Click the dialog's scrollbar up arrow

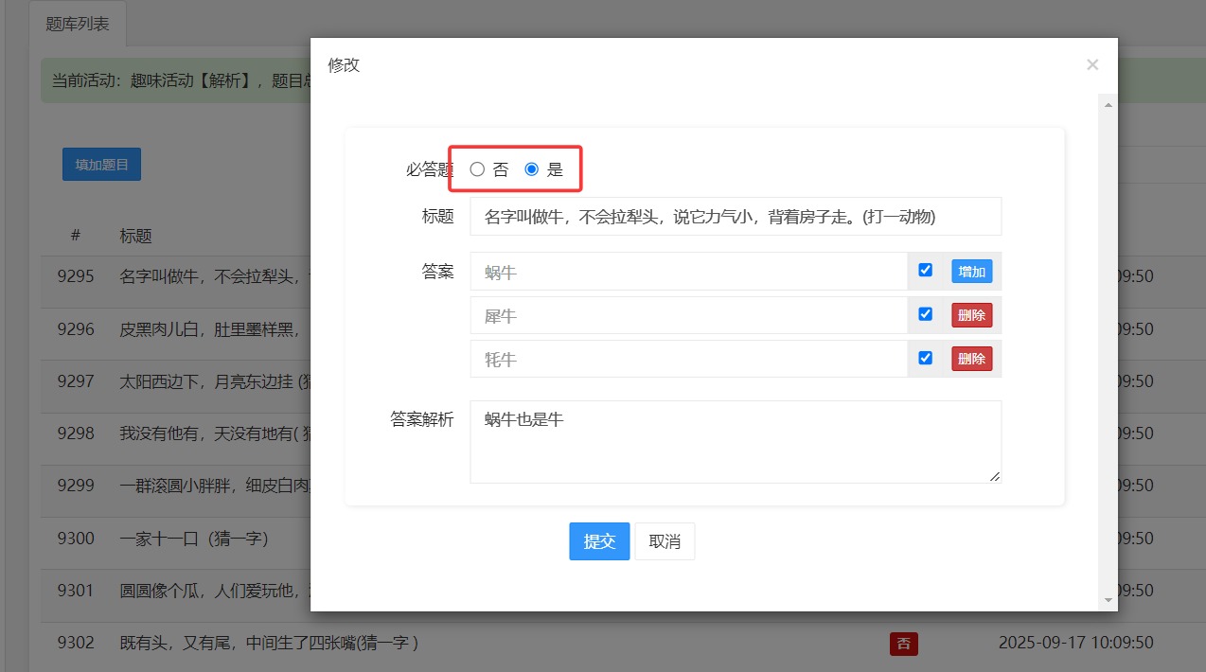coord(1107,105)
